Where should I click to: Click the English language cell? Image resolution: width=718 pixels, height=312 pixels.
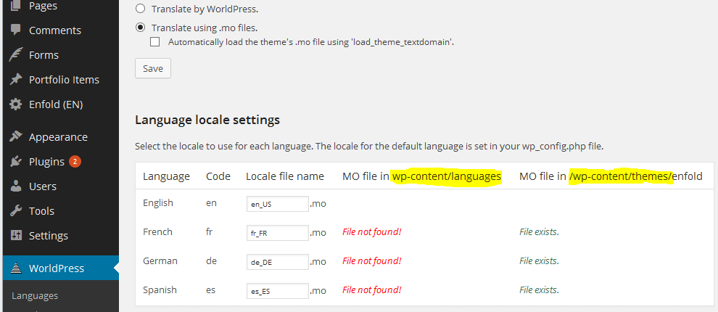(x=158, y=203)
